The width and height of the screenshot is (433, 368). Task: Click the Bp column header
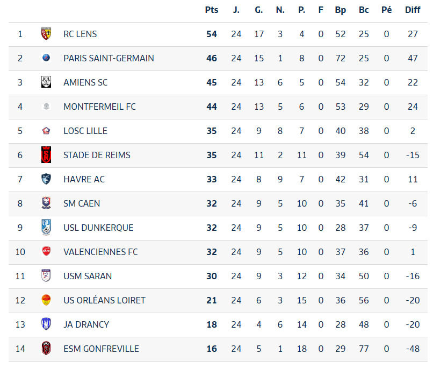coord(340,10)
